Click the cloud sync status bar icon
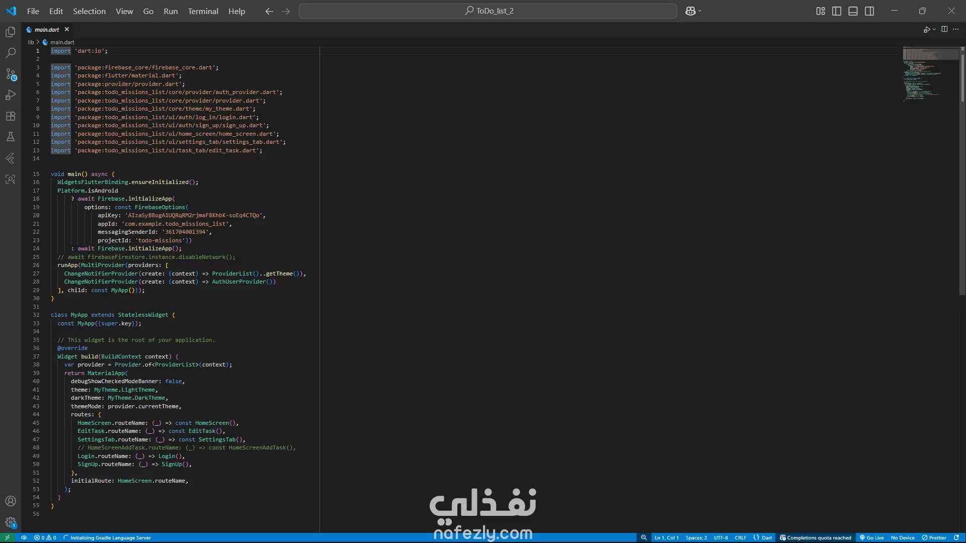Screen dimensions: 966x543 point(24,537)
